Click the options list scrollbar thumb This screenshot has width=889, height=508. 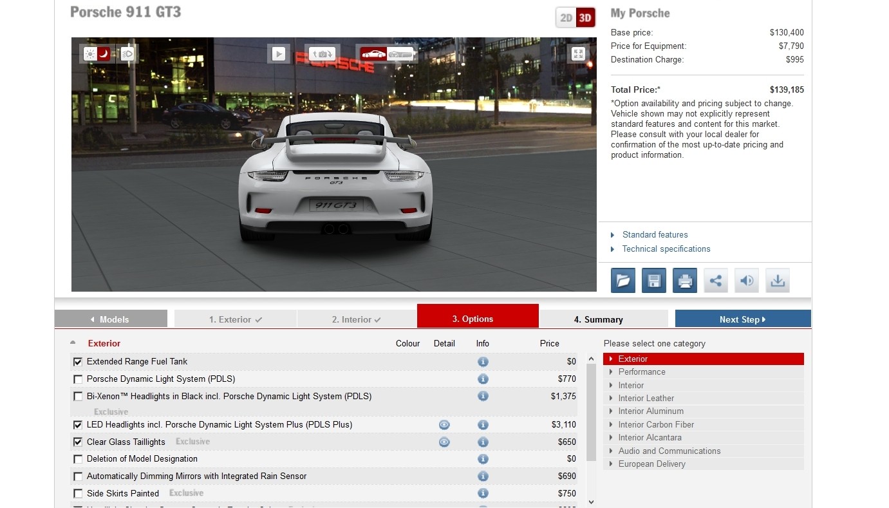click(591, 412)
